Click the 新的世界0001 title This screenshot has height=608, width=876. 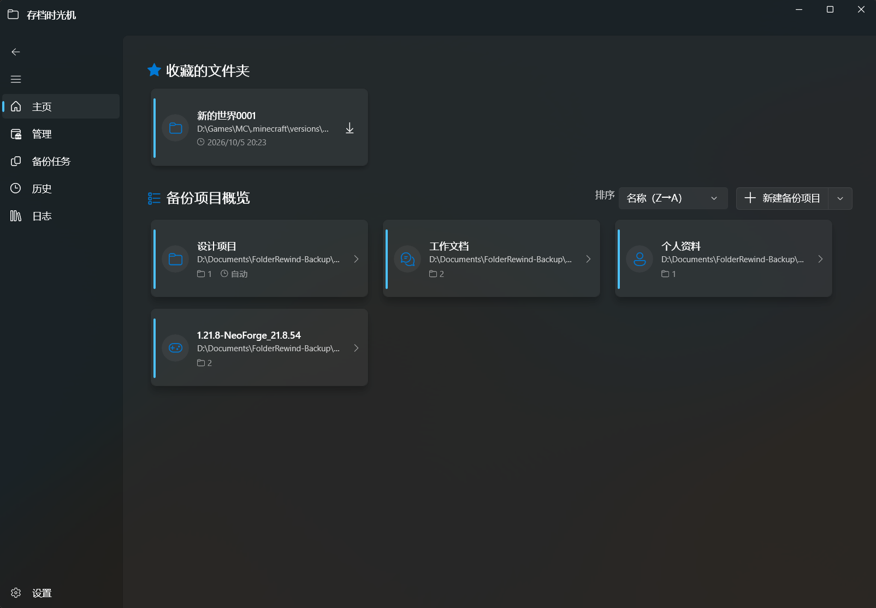[227, 116]
